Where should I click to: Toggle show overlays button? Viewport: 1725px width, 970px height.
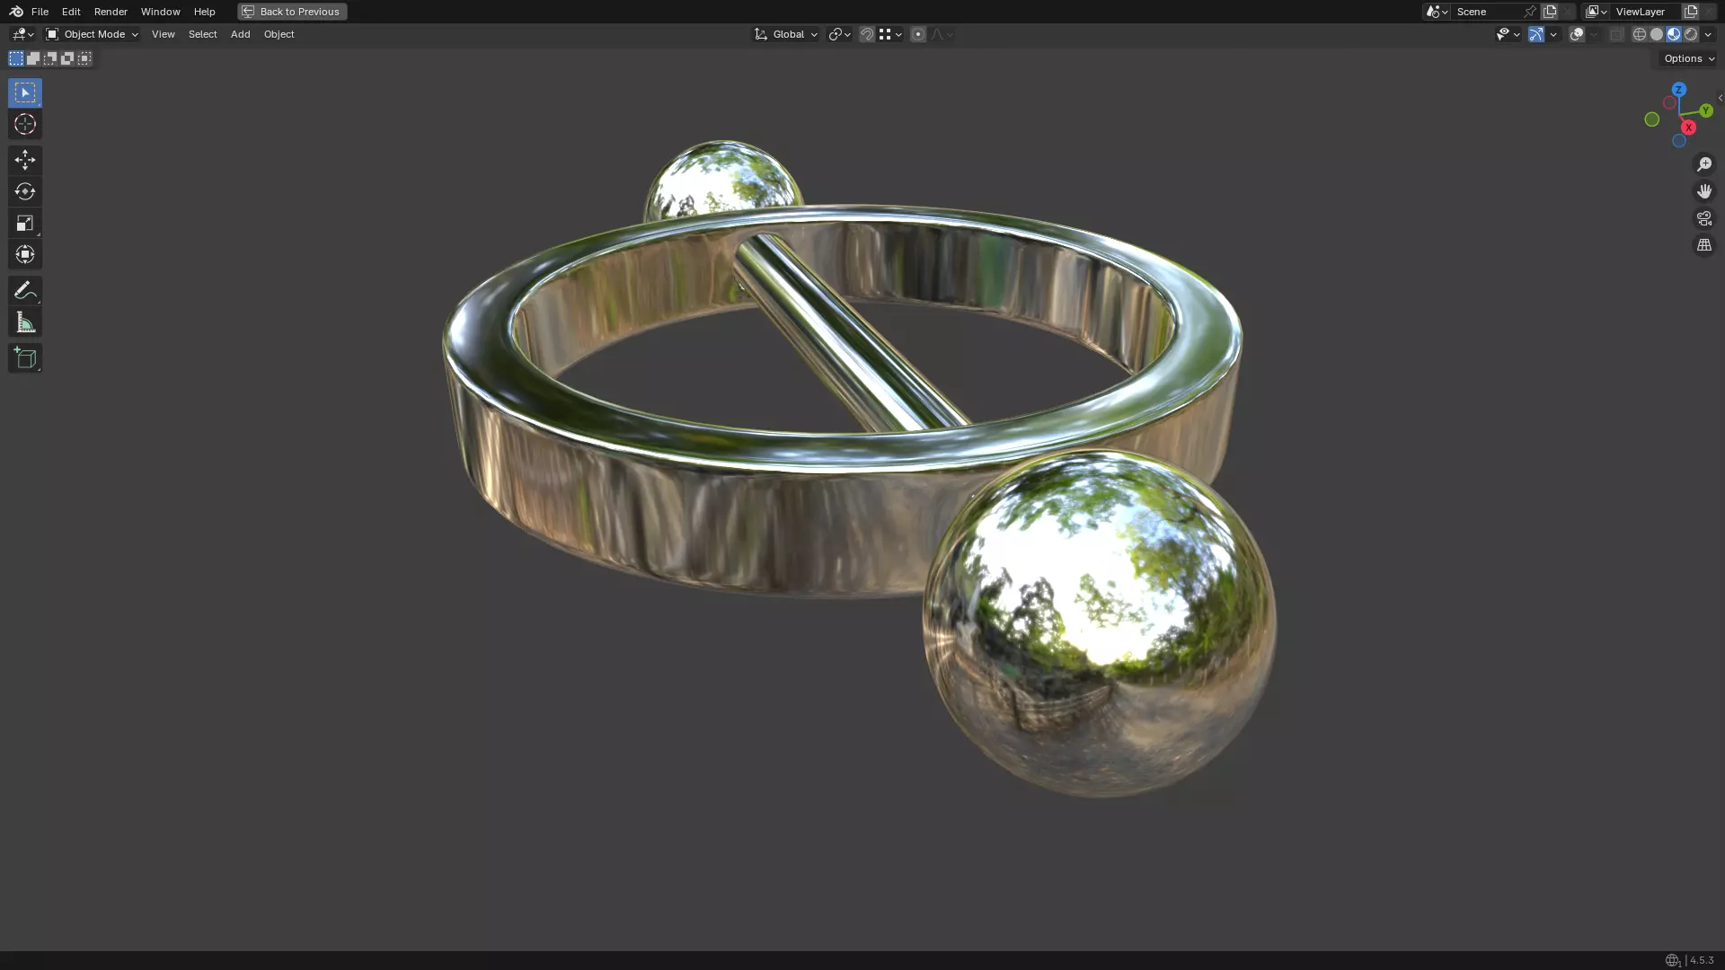pos(1577,34)
